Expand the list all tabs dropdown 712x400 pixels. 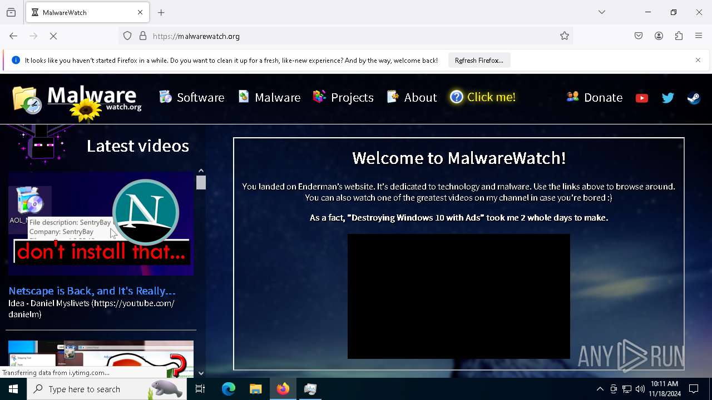602,12
